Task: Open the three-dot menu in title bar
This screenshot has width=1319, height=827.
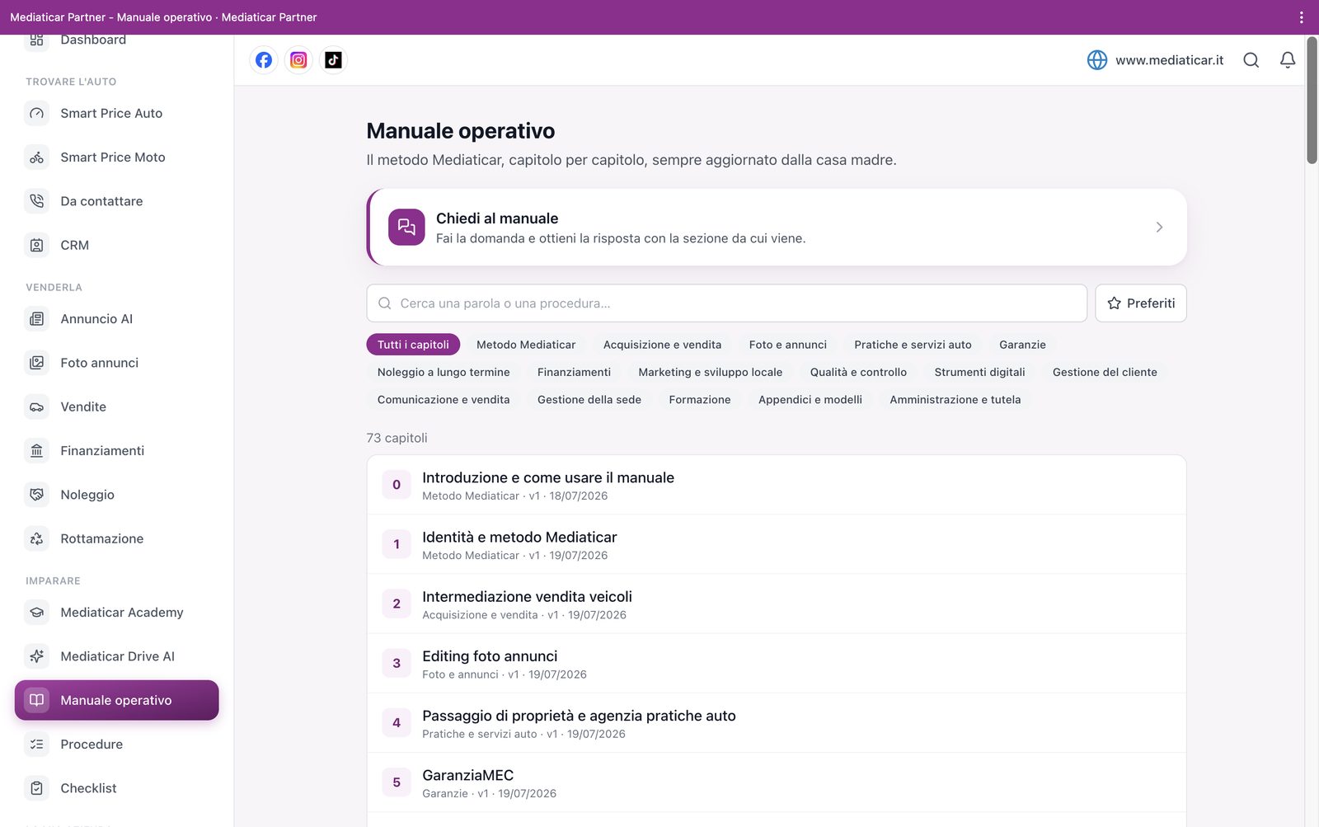Action: pyautogui.click(x=1302, y=17)
